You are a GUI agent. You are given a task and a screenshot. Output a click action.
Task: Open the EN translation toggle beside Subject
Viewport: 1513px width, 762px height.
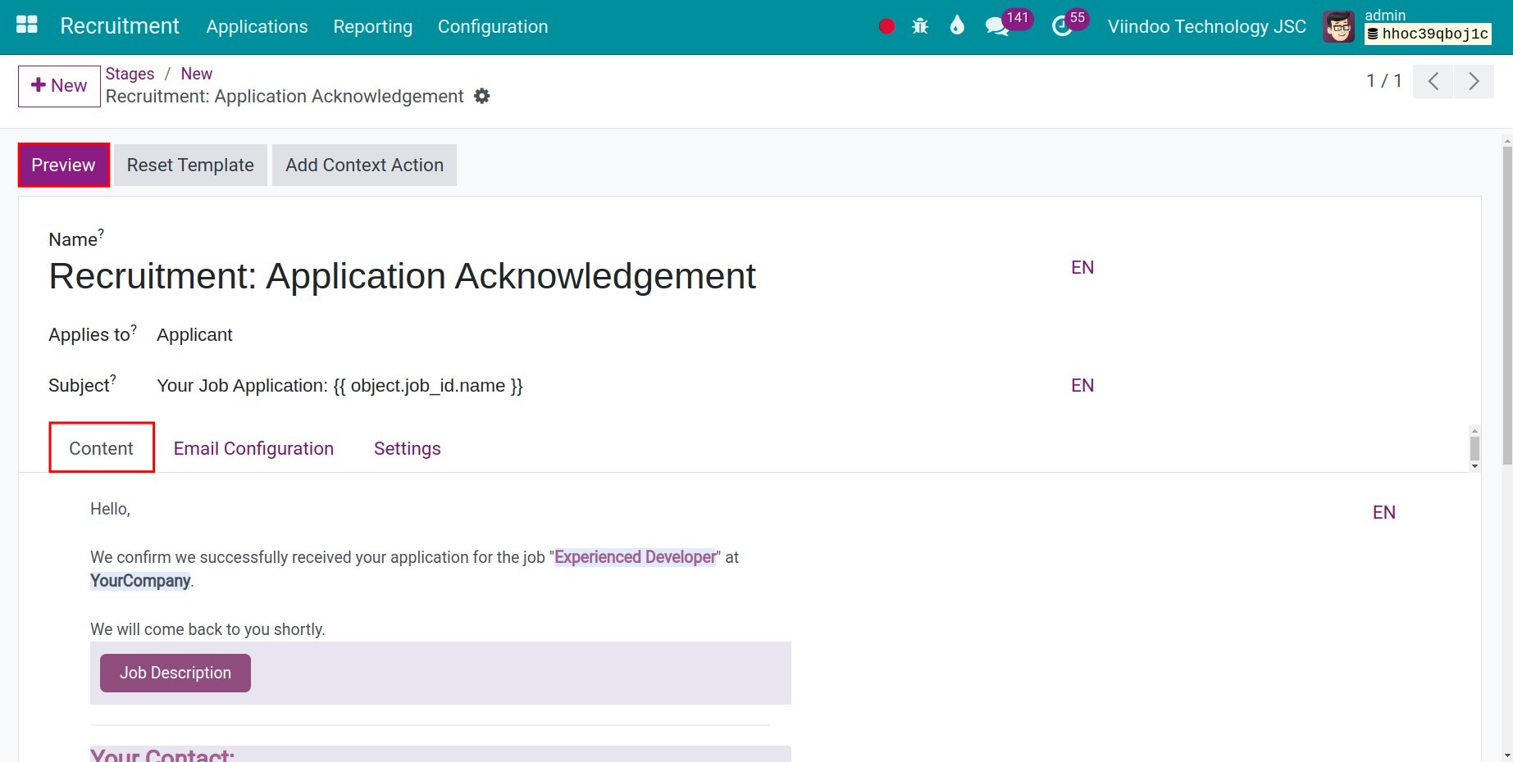pos(1082,385)
